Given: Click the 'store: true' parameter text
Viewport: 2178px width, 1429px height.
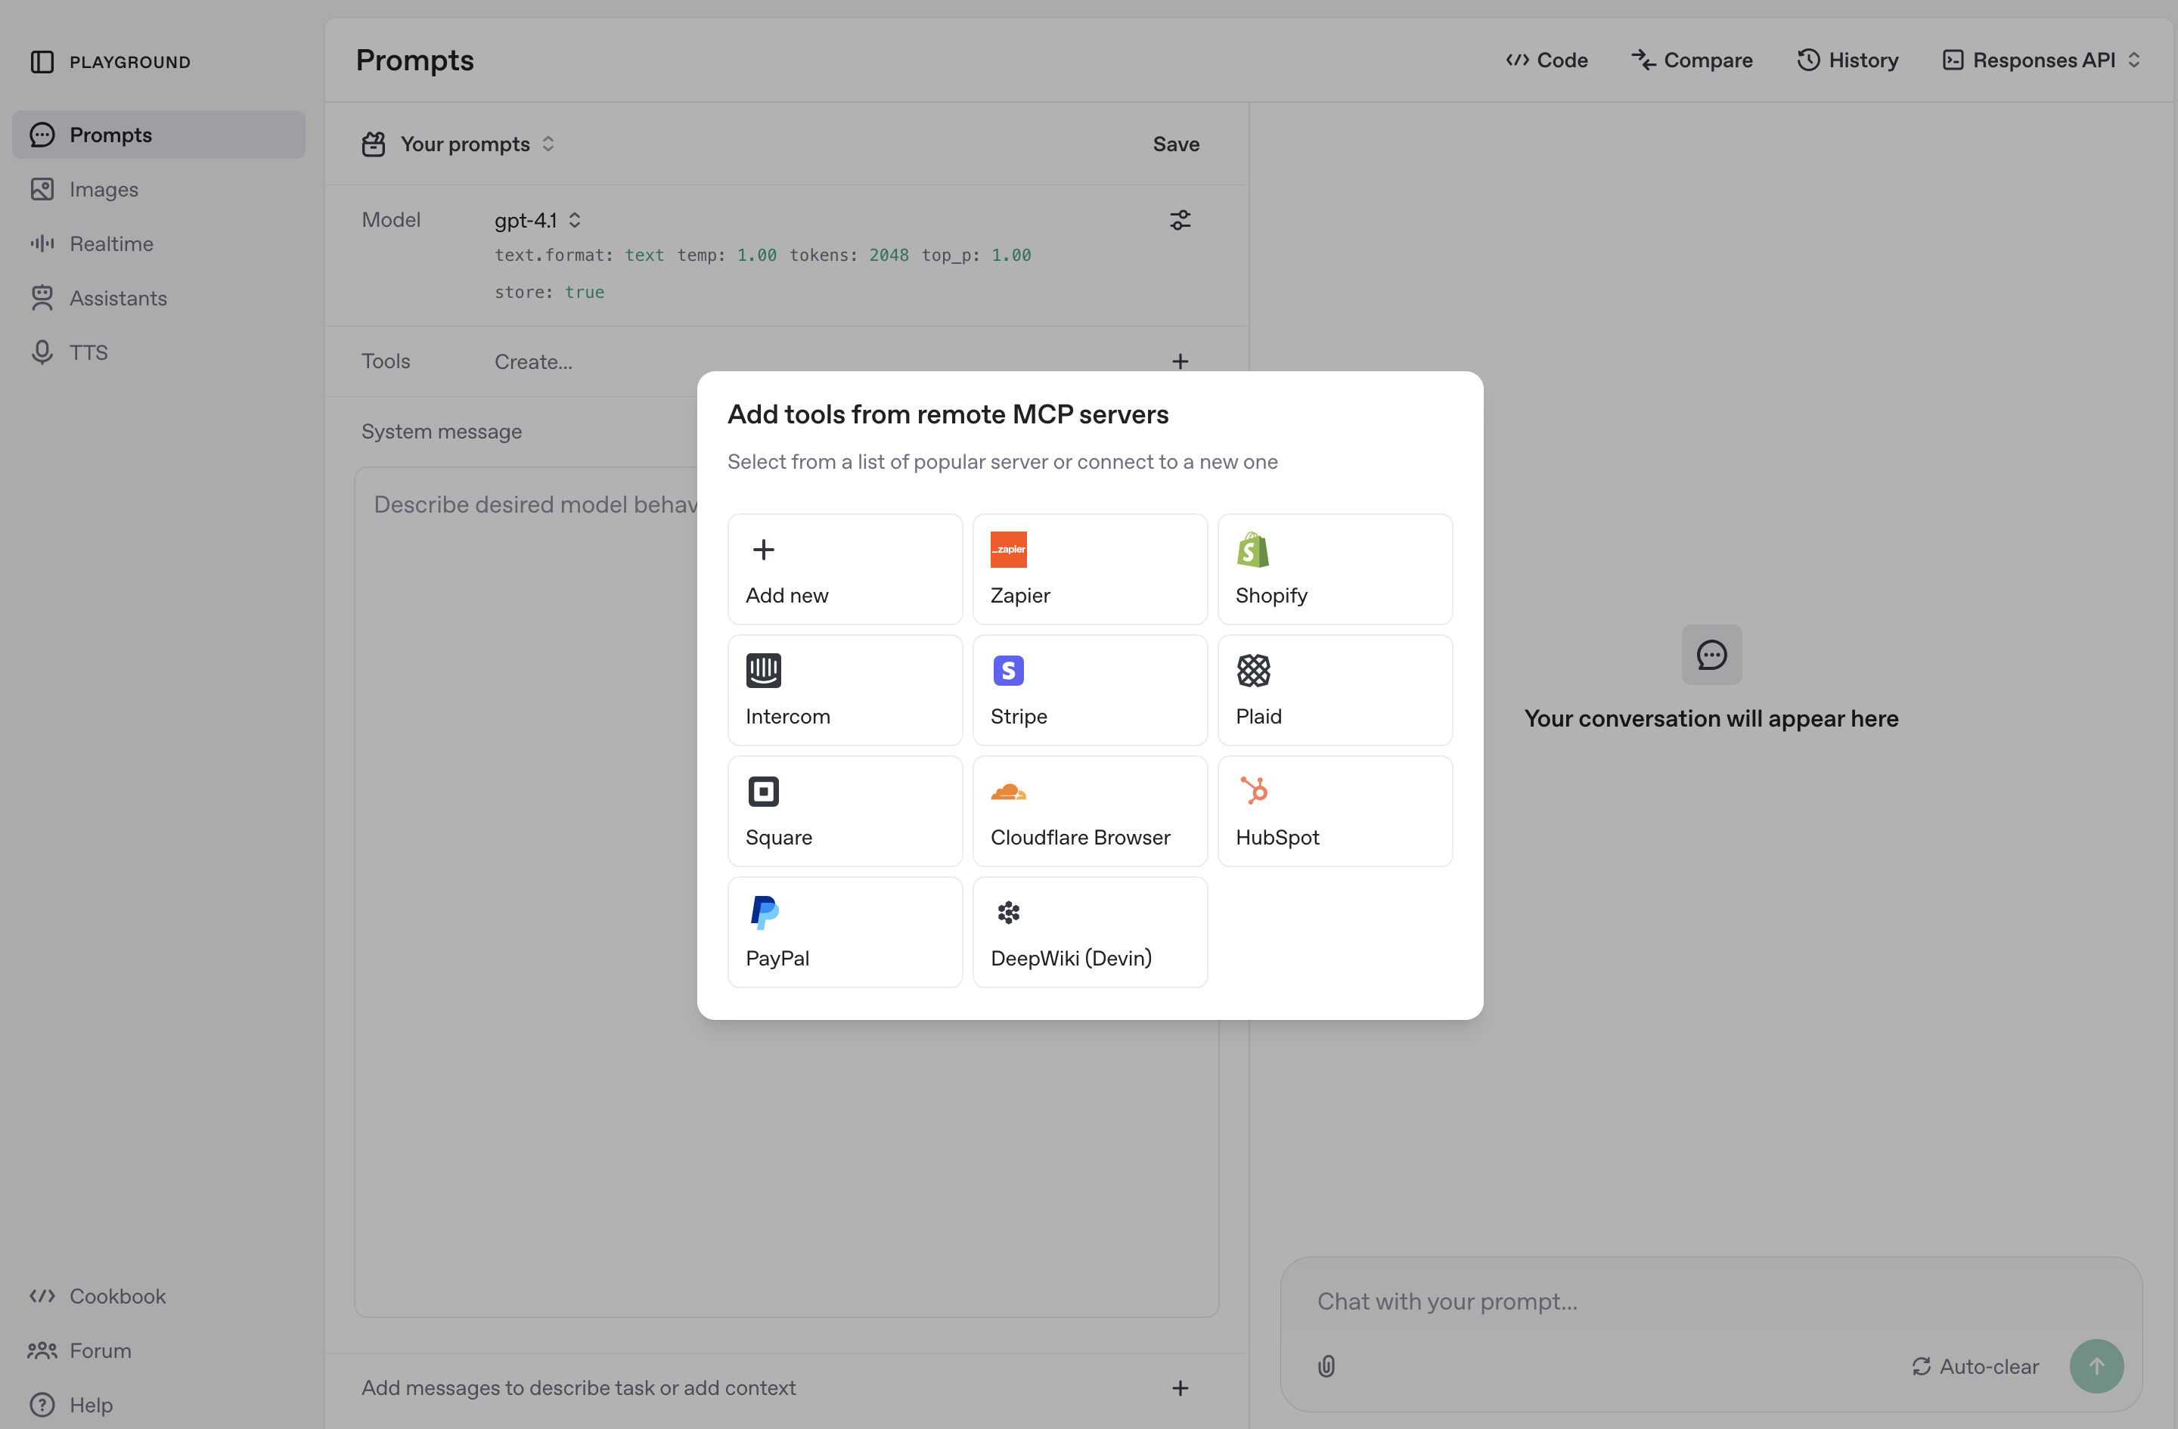Looking at the screenshot, I should click(549, 292).
